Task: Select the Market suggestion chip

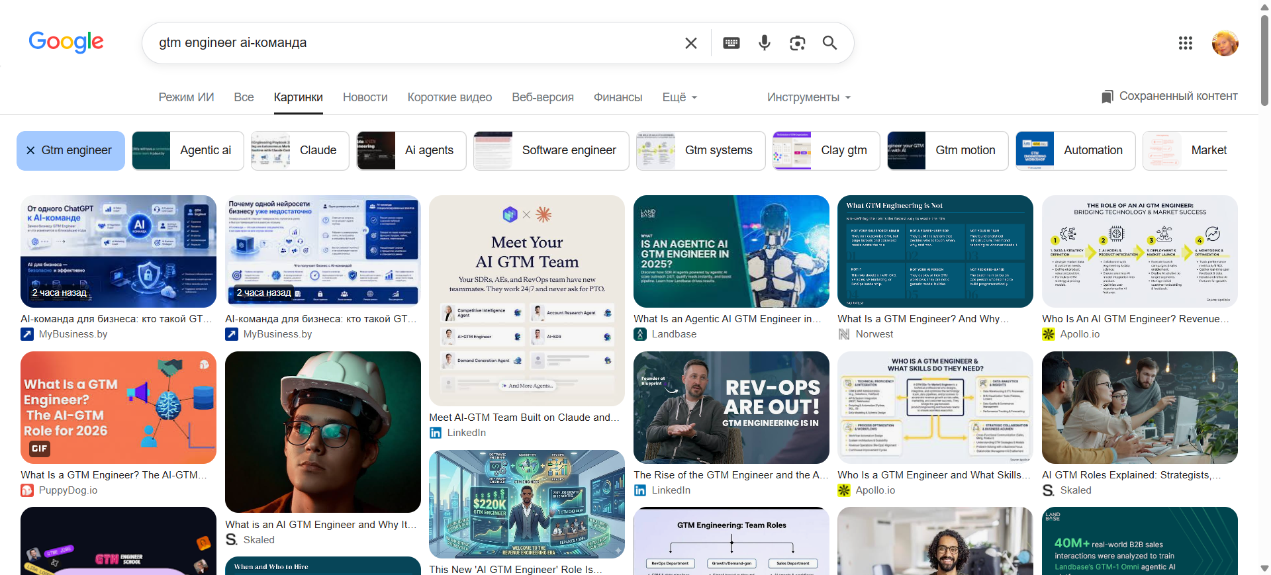Action: coord(1185,150)
